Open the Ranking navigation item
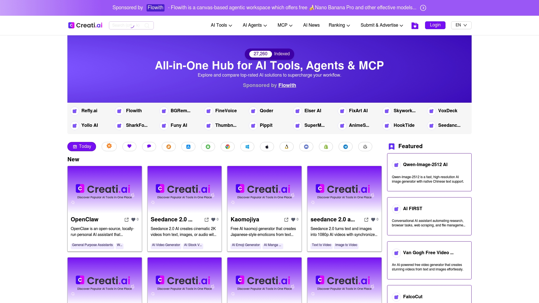The image size is (539, 303). click(x=339, y=25)
